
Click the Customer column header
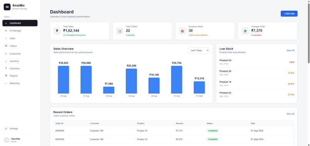pos(95,123)
